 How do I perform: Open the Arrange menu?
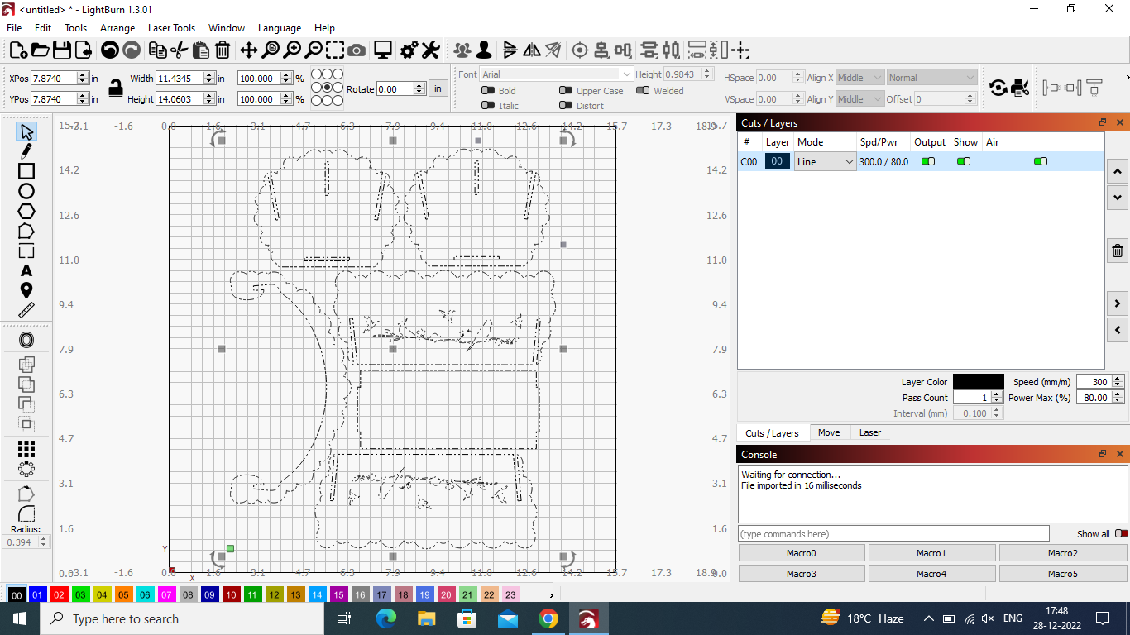(117, 27)
